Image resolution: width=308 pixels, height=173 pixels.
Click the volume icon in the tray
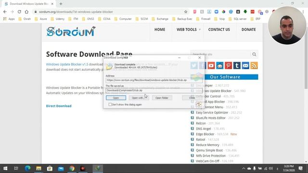(x=271, y=168)
